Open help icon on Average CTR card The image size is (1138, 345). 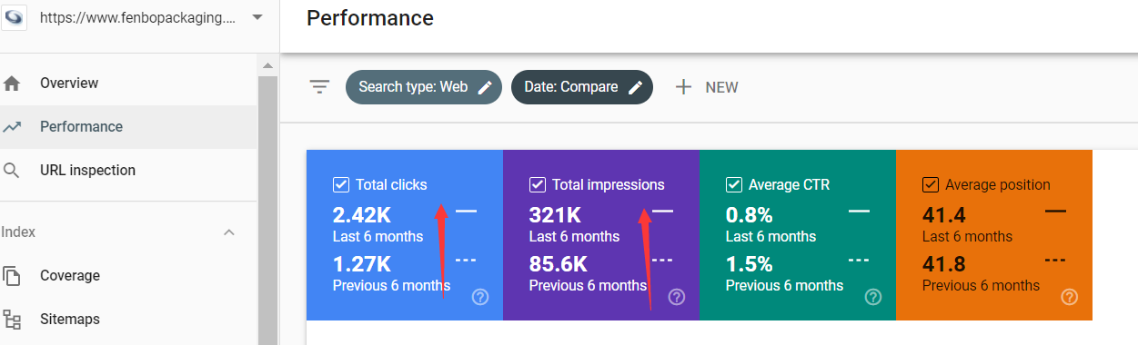click(x=873, y=297)
